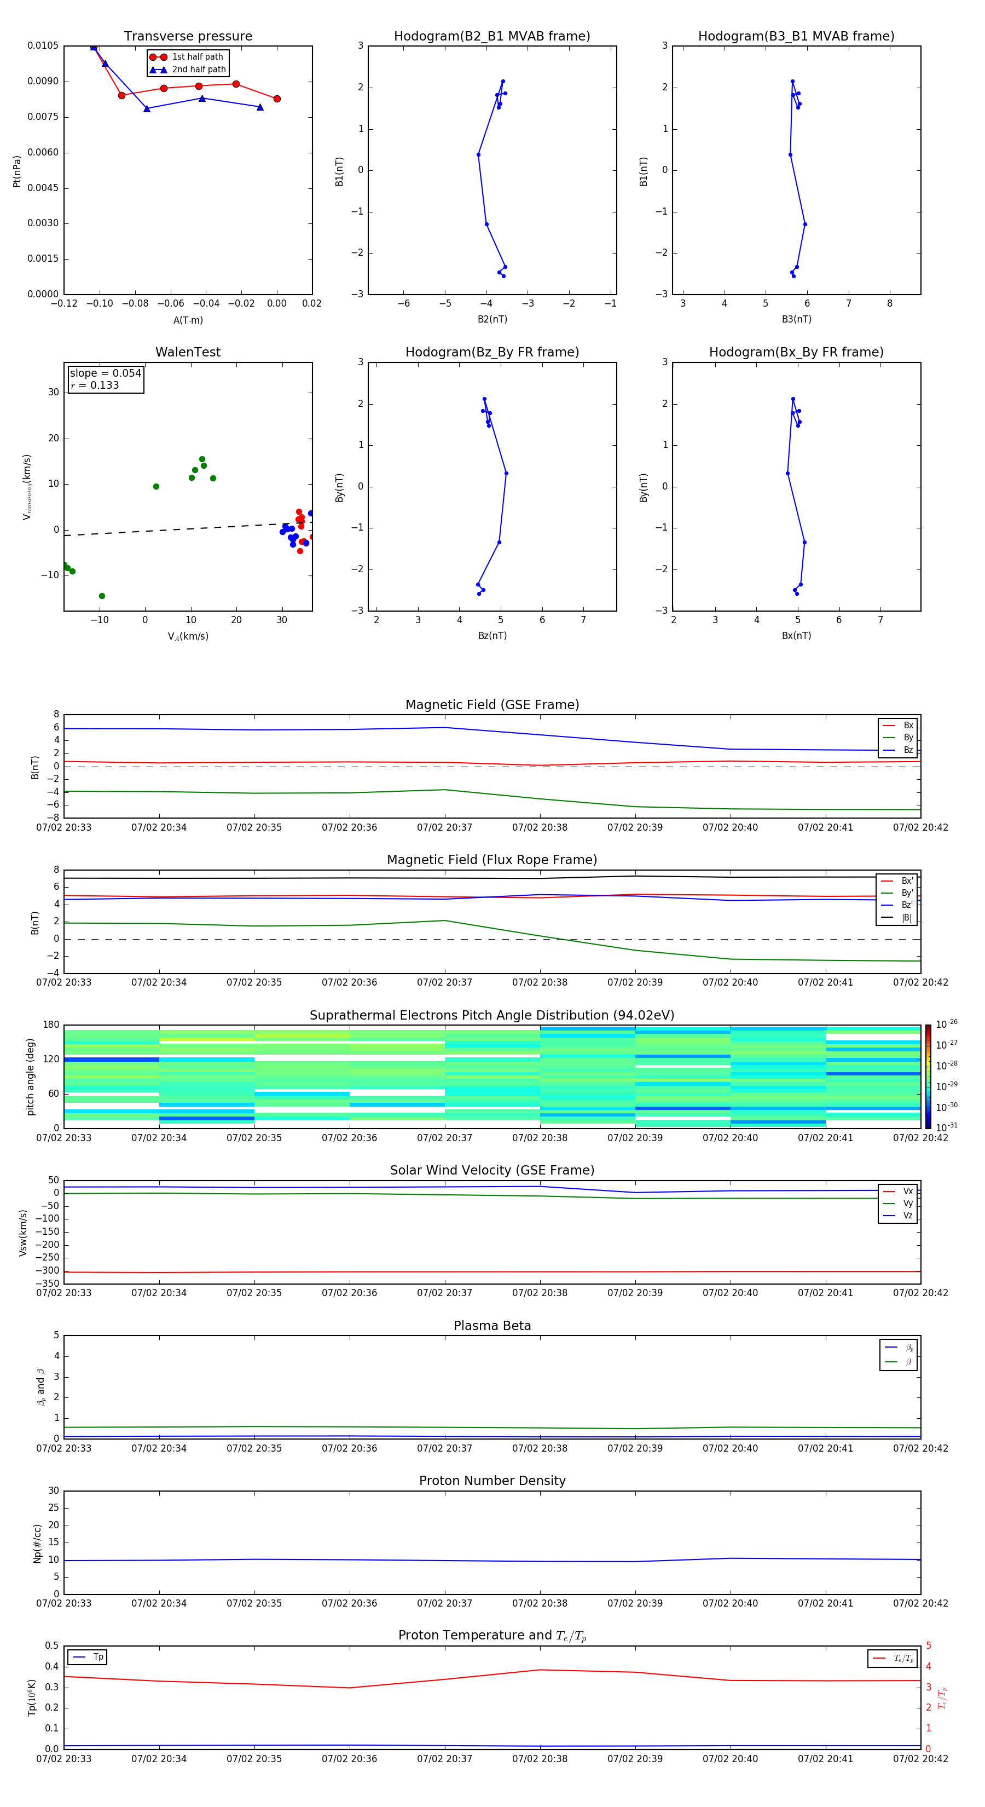Click the Bx' legend entry in Flux Rope plot
Screen dimensions: 985x1807
pyautogui.click(x=897, y=881)
